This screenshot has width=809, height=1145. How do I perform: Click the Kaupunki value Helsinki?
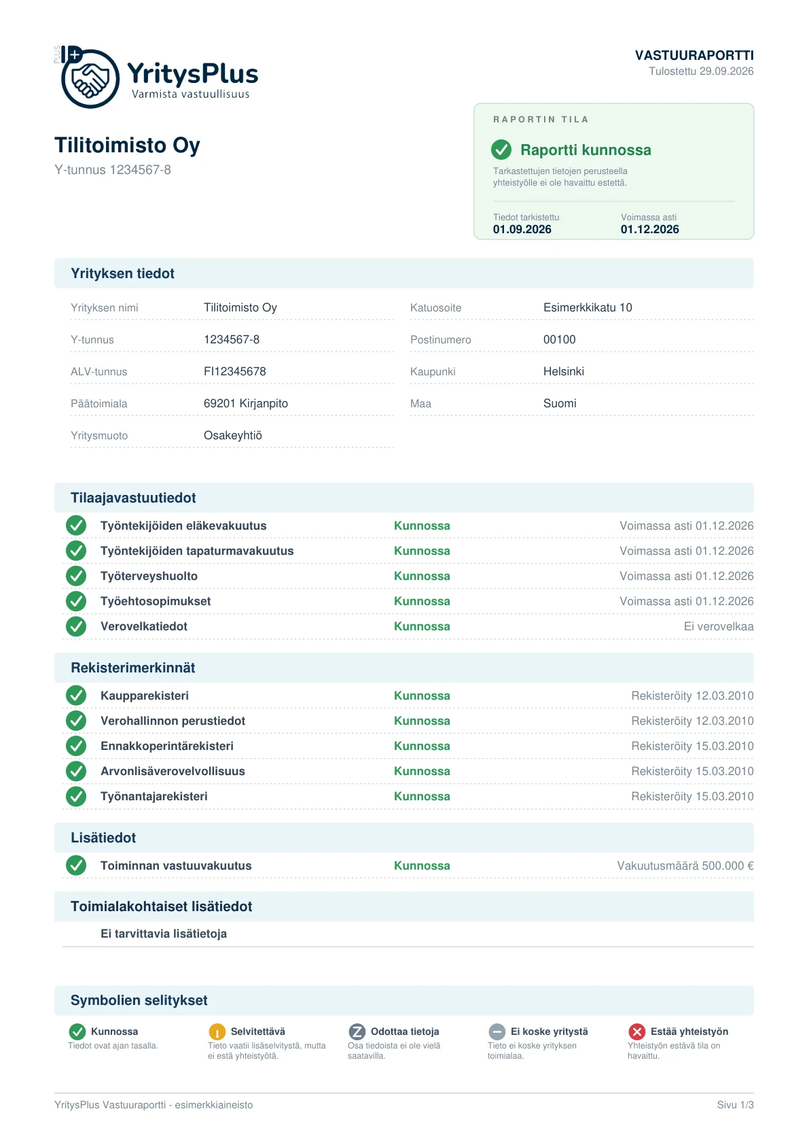tap(564, 371)
